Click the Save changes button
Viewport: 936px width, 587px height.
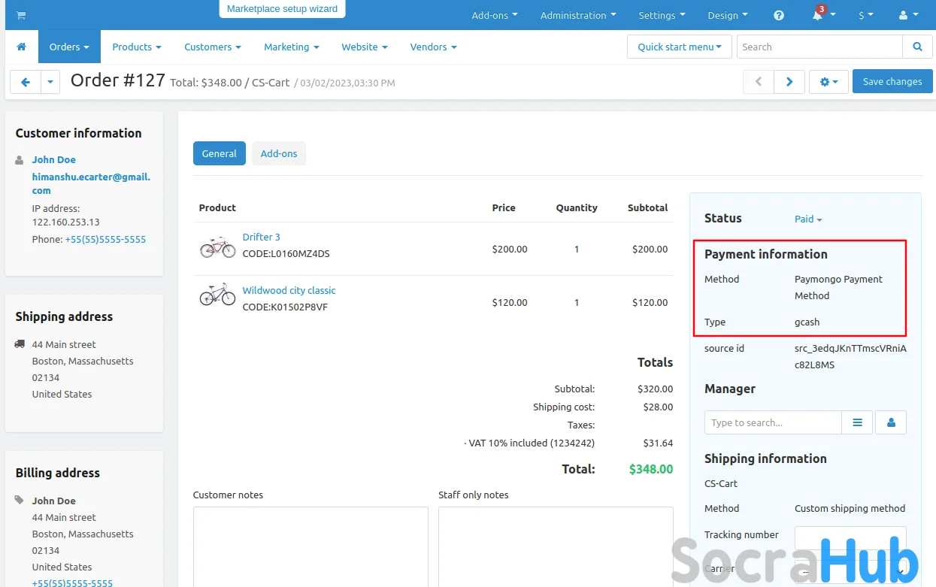click(892, 82)
